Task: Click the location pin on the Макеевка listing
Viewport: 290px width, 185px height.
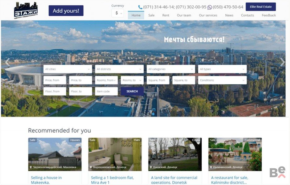Action: pyautogui.click(x=31, y=167)
